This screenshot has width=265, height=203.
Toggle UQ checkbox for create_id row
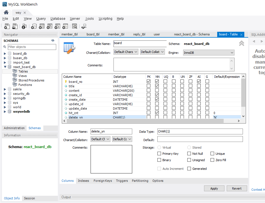(165, 95)
